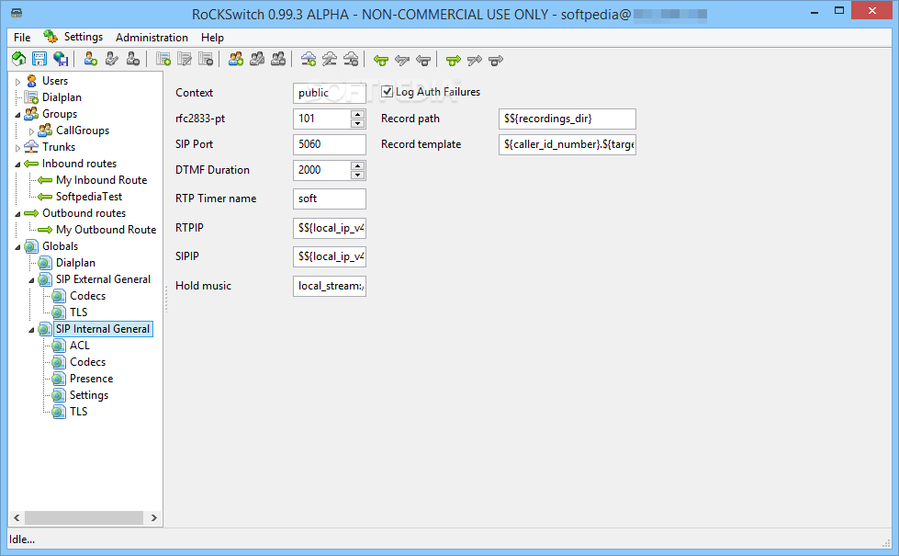The width and height of the screenshot is (899, 556).
Task: Click the Hold music field
Action: click(329, 286)
